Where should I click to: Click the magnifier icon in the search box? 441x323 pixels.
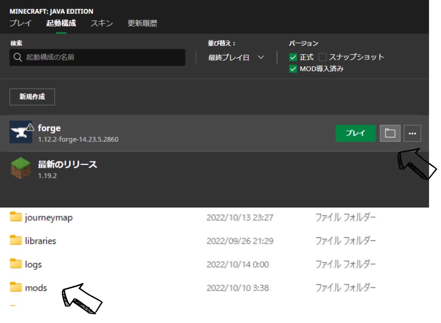click(x=18, y=57)
